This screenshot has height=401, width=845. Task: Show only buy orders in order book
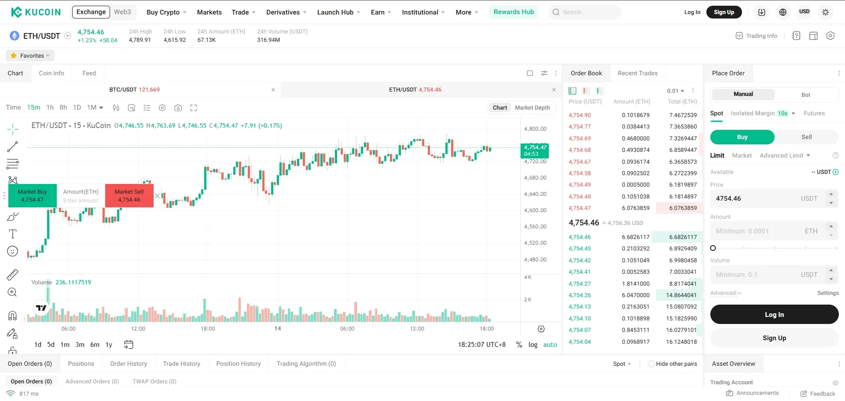pyautogui.click(x=599, y=91)
